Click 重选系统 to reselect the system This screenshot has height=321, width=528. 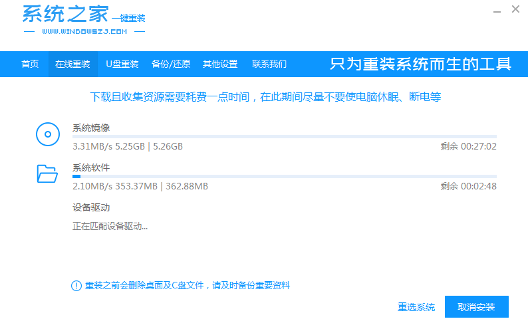416,307
